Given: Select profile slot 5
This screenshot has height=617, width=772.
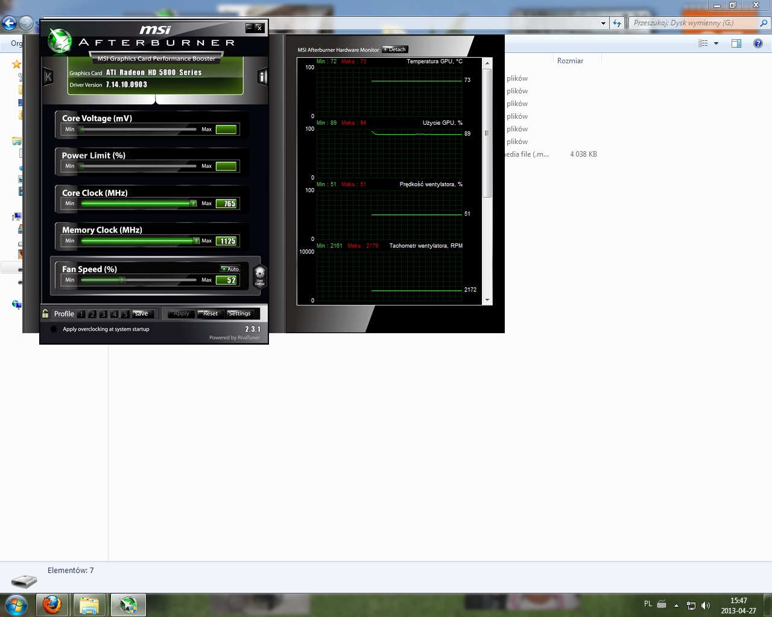Looking at the screenshot, I should click(x=125, y=314).
